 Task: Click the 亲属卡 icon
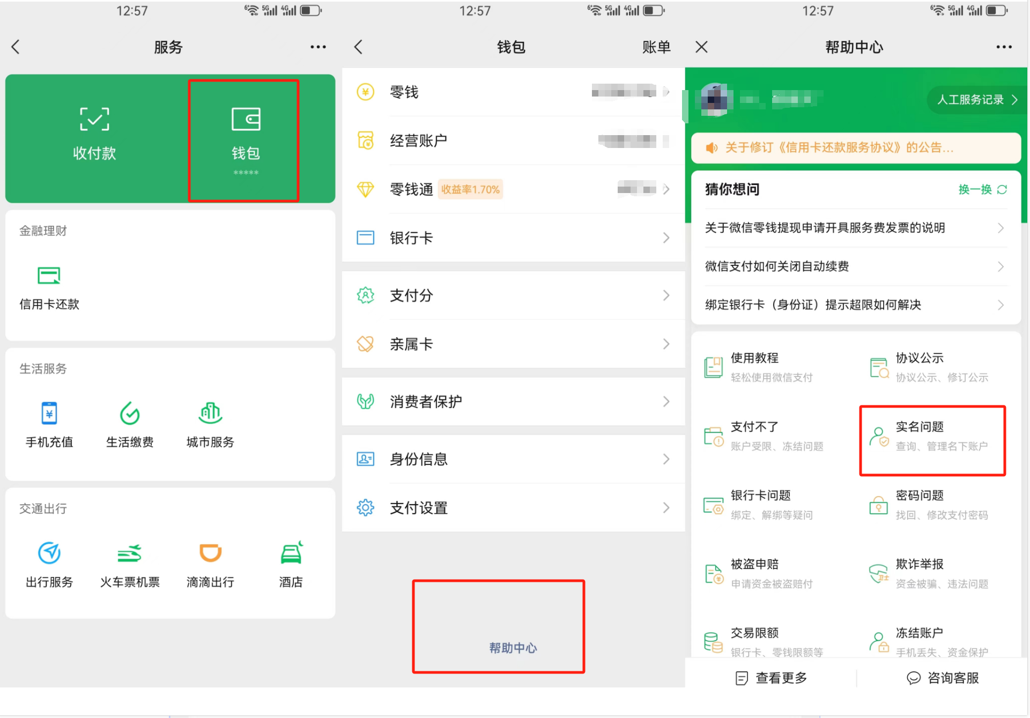coord(366,344)
